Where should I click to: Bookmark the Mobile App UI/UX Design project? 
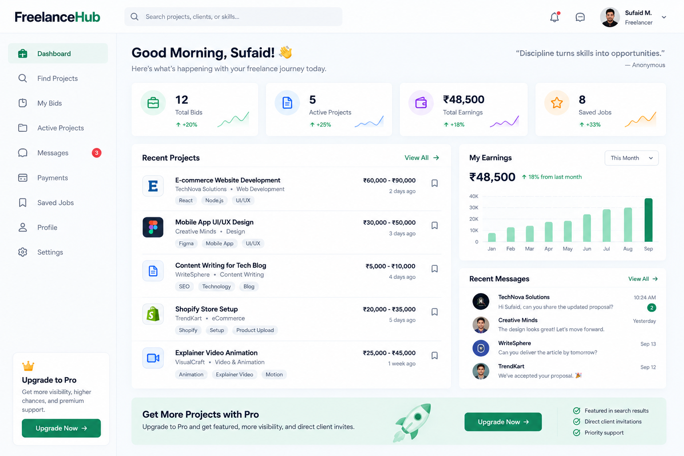point(435,225)
